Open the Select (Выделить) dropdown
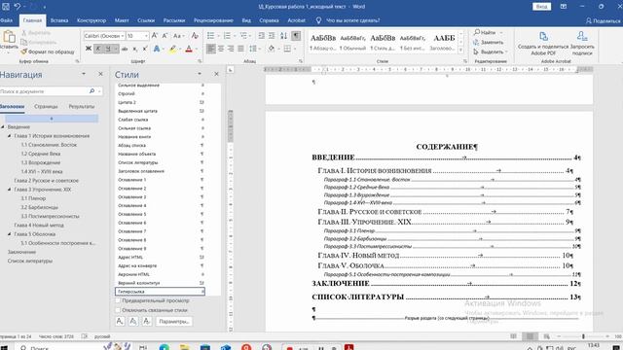Image resolution: width=623 pixels, height=350 pixels. click(491, 52)
